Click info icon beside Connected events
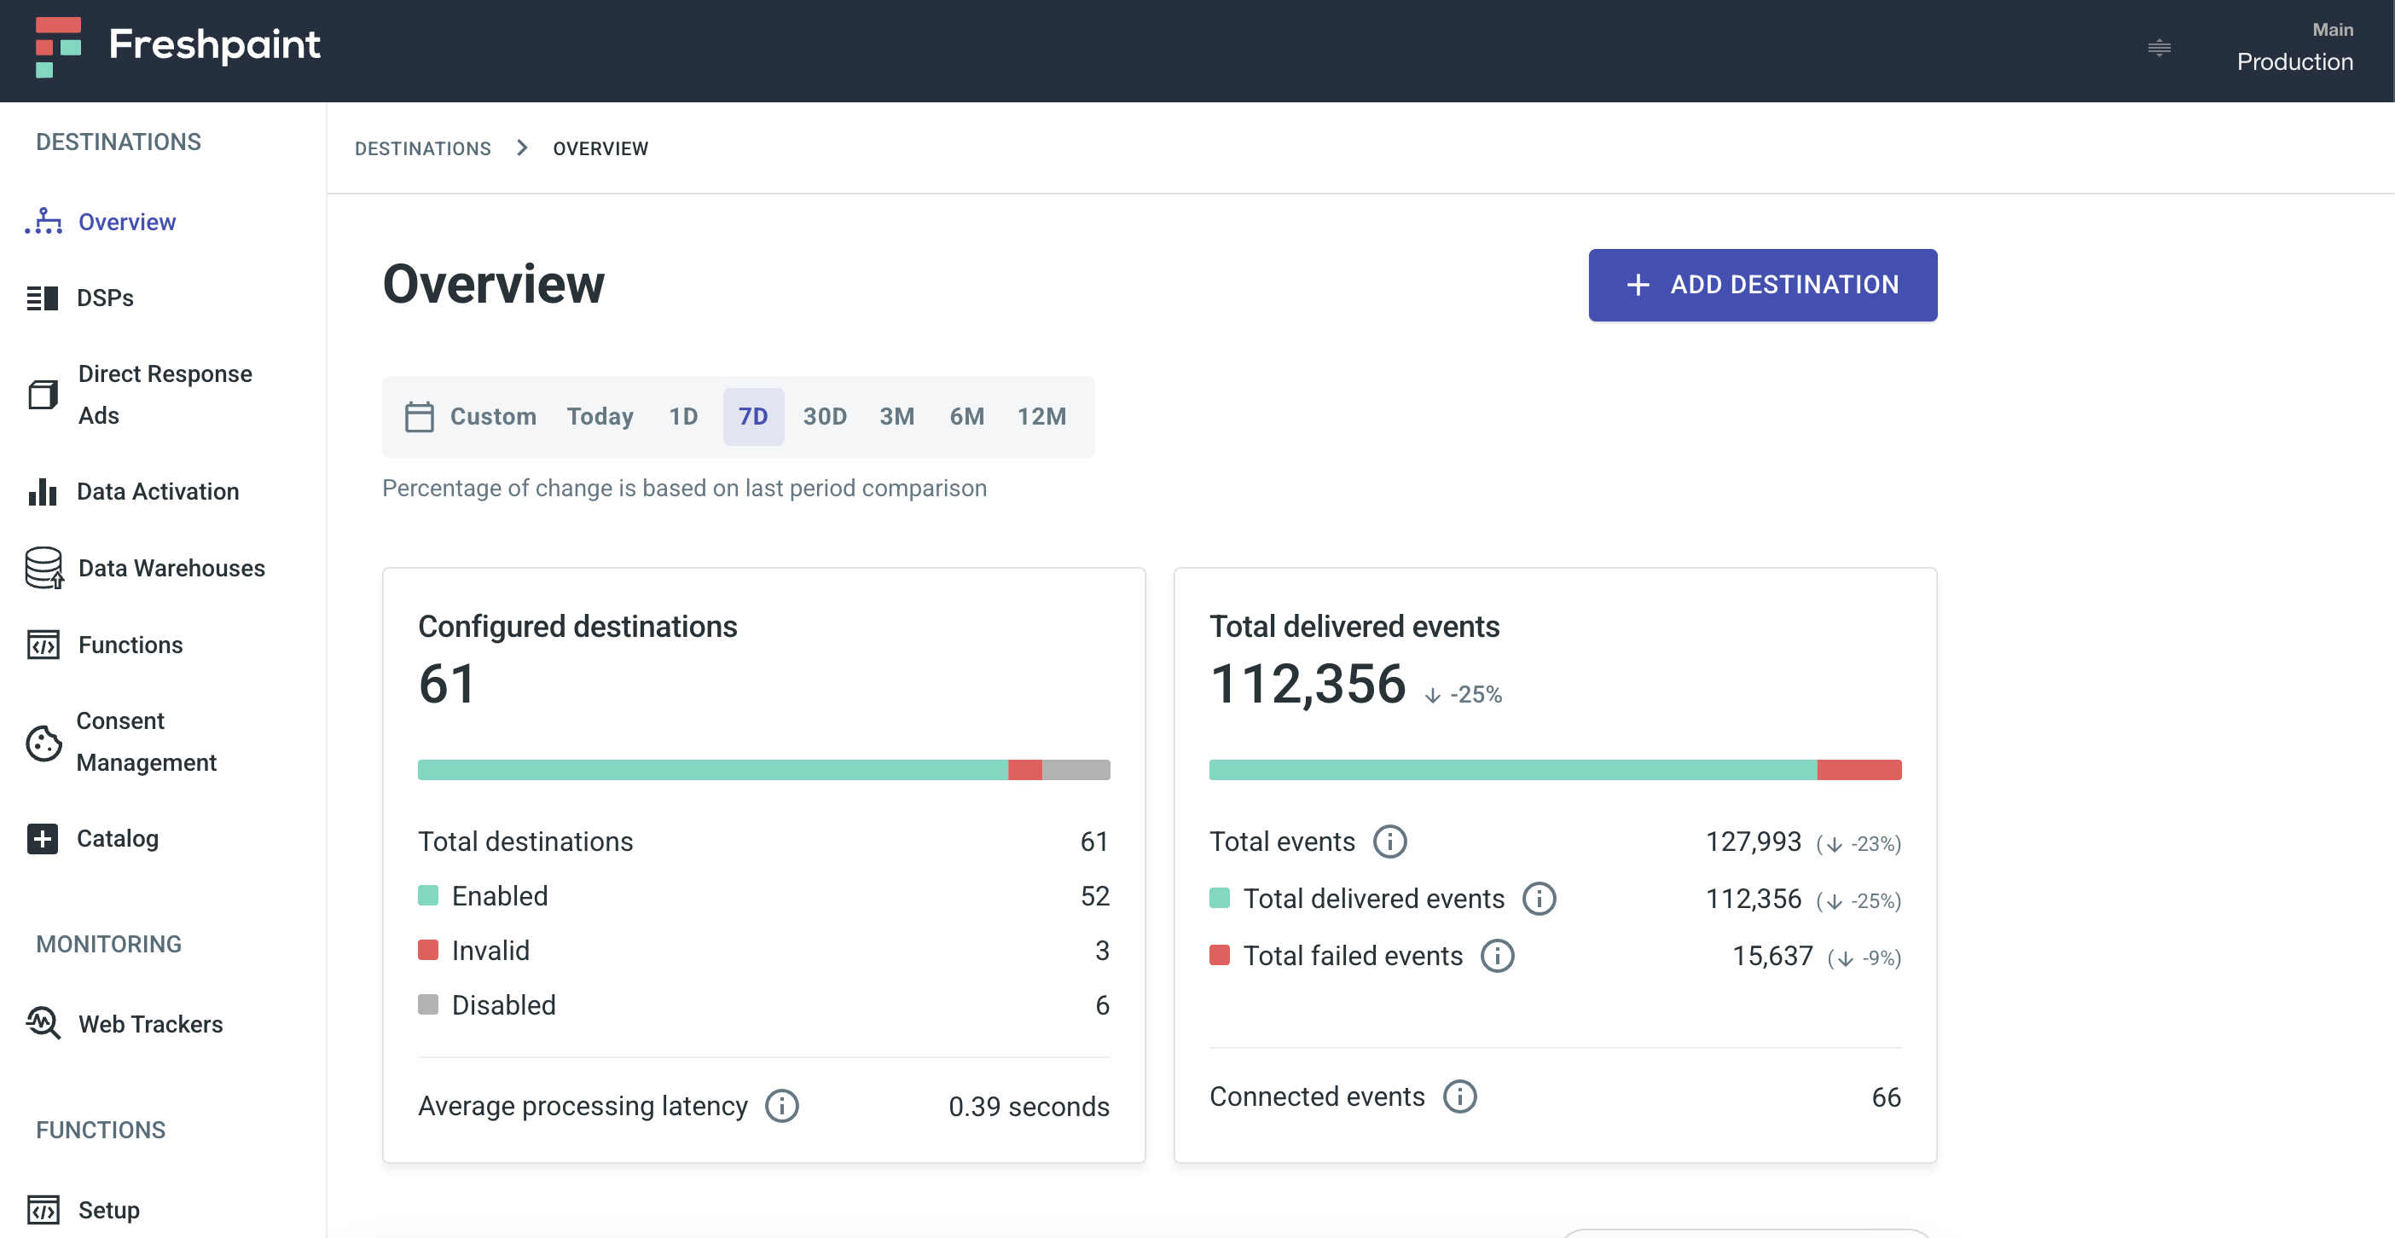The height and width of the screenshot is (1238, 2395). tap(1458, 1096)
